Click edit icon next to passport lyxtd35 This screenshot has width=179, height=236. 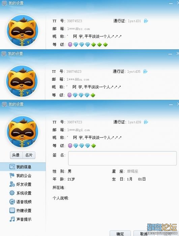coord(145,71)
